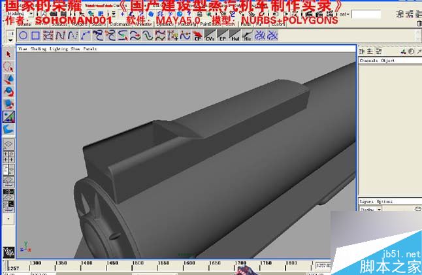Image resolution: width=422 pixels, height=275 pixels.
Task: Select the NURBS square shelf icon
Action: (x=35, y=35)
